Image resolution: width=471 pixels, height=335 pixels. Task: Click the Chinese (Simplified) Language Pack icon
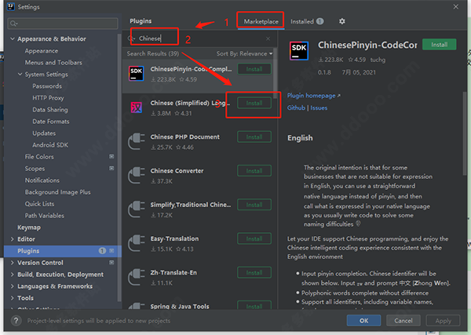(137, 107)
